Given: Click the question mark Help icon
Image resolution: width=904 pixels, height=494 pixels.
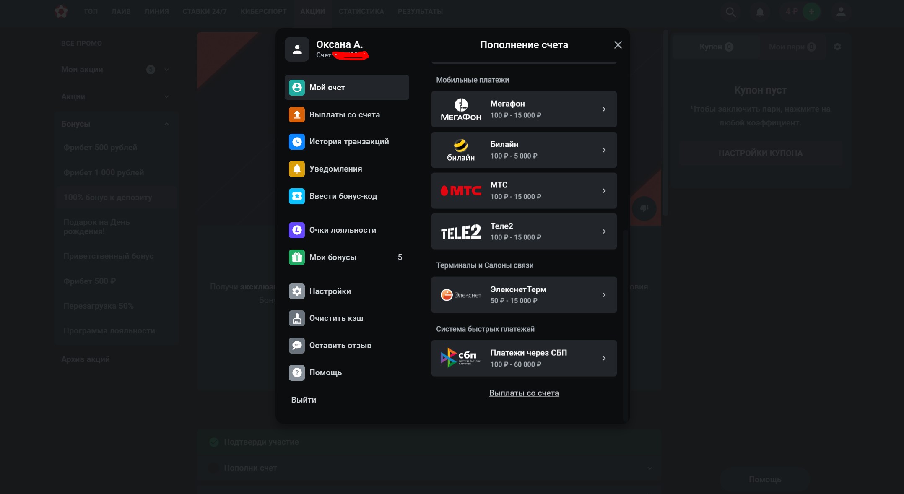Looking at the screenshot, I should [297, 372].
